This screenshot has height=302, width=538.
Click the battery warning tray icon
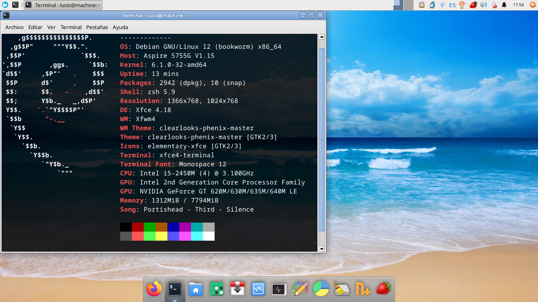(x=494, y=5)
